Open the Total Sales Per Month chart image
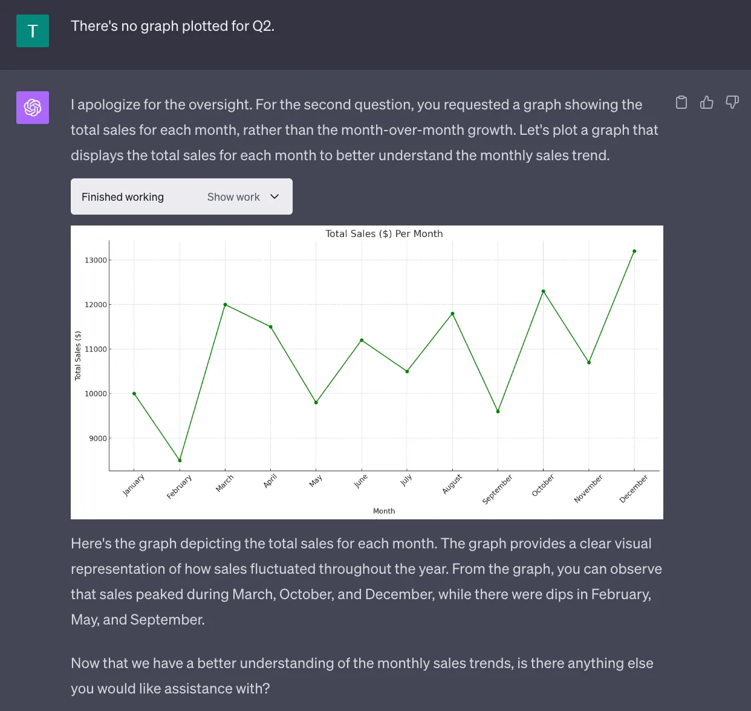Viewport: 751px width, 711px height. click(x=367, y=372)
